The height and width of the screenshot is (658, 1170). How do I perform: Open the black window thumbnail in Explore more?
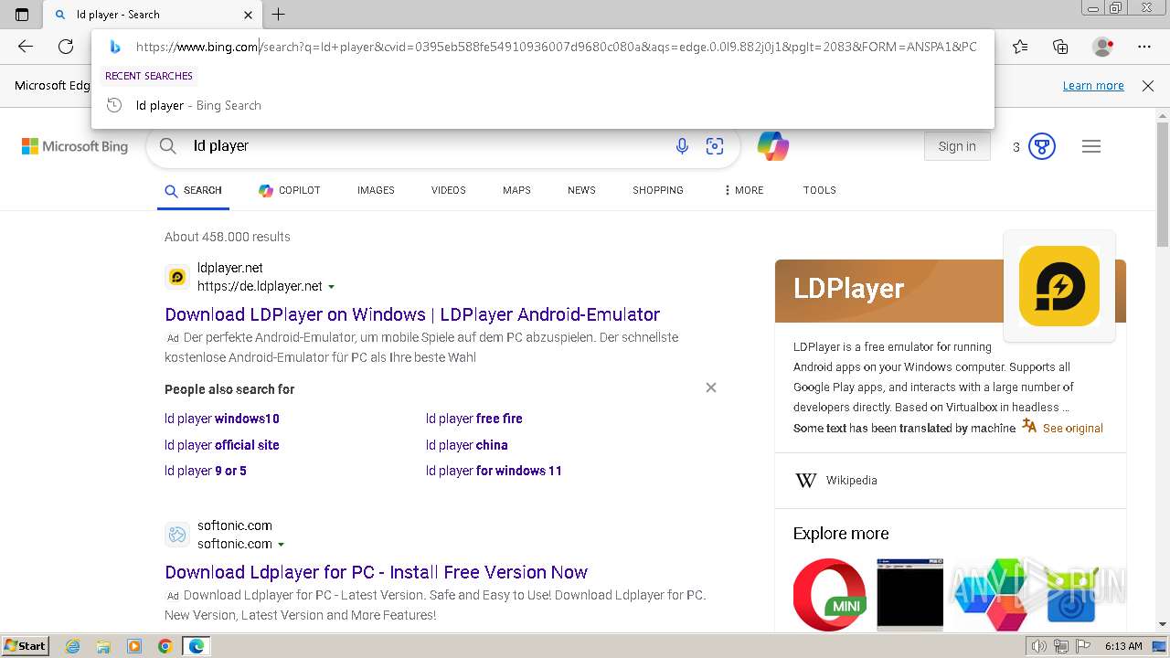click(x=910, y=595)
